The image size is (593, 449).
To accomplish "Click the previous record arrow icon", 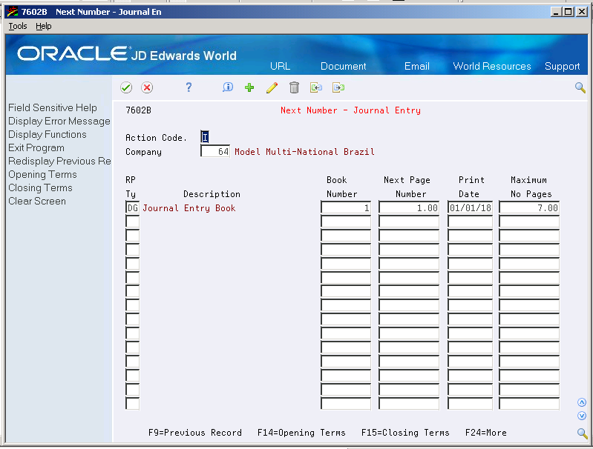I will pos(316,87).
